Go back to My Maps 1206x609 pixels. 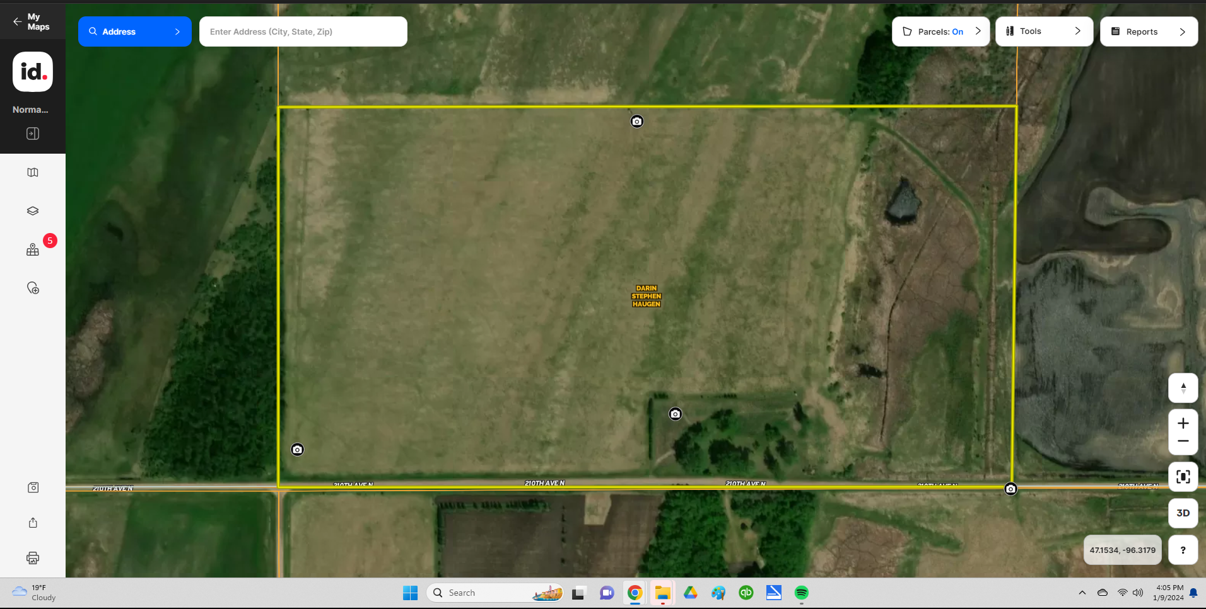32,21
